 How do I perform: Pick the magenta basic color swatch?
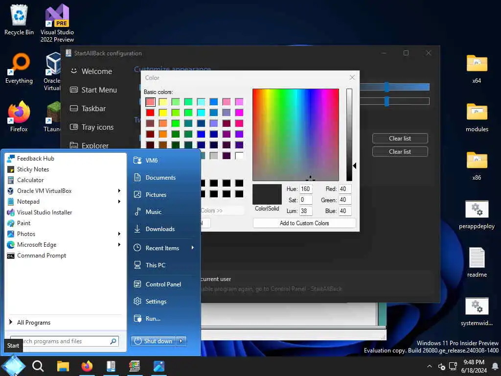[x=239, y=113]
